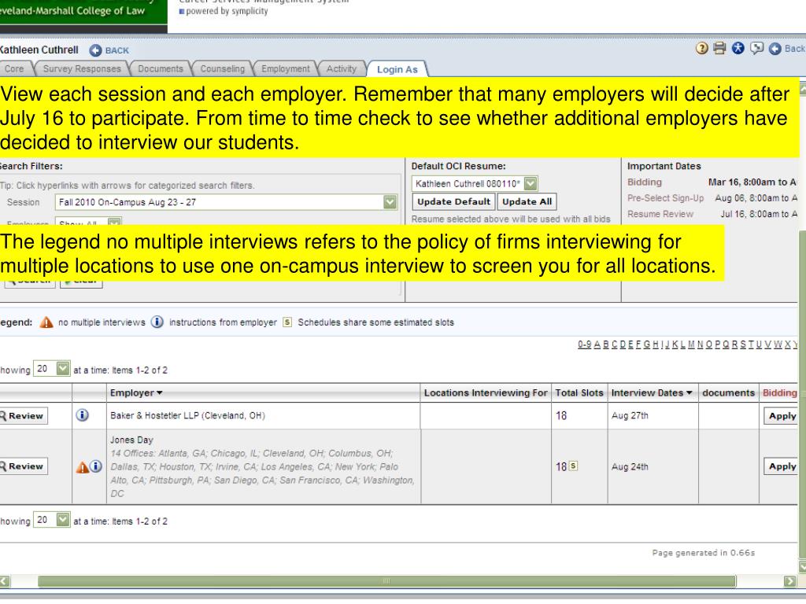Click the Total Slots column header
This screenshot has width=806, height=604.
point(579,393)
